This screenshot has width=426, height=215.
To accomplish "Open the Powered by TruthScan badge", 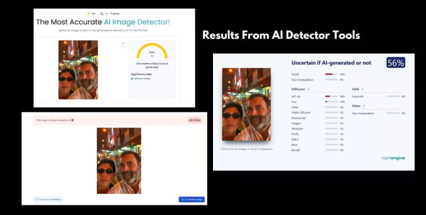I will (48, 199).
